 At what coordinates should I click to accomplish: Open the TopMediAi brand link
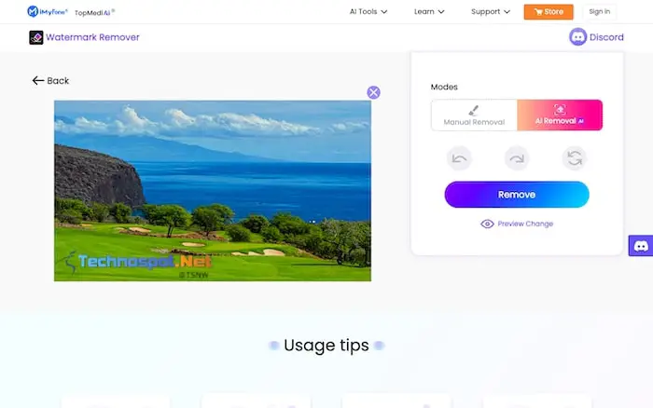[x=94, y=12]
